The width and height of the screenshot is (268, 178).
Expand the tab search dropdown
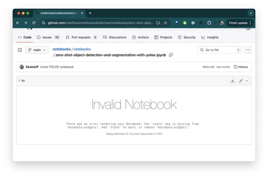[251, 13]
